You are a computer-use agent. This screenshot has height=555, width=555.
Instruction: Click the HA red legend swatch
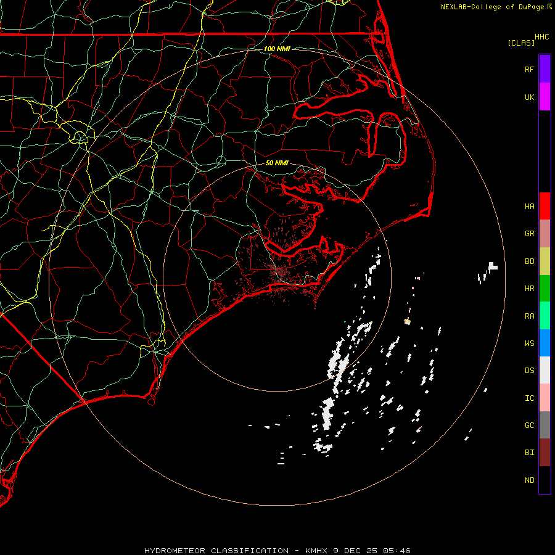click(x=545, y=206)
